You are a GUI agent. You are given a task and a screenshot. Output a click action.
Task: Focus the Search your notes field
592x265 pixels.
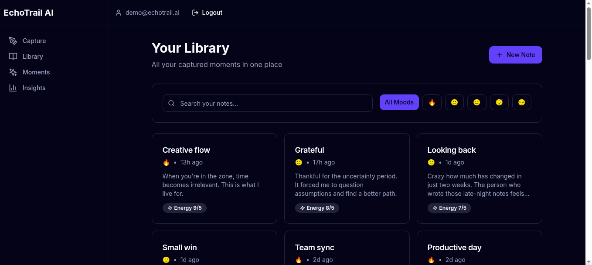[267, 103]
